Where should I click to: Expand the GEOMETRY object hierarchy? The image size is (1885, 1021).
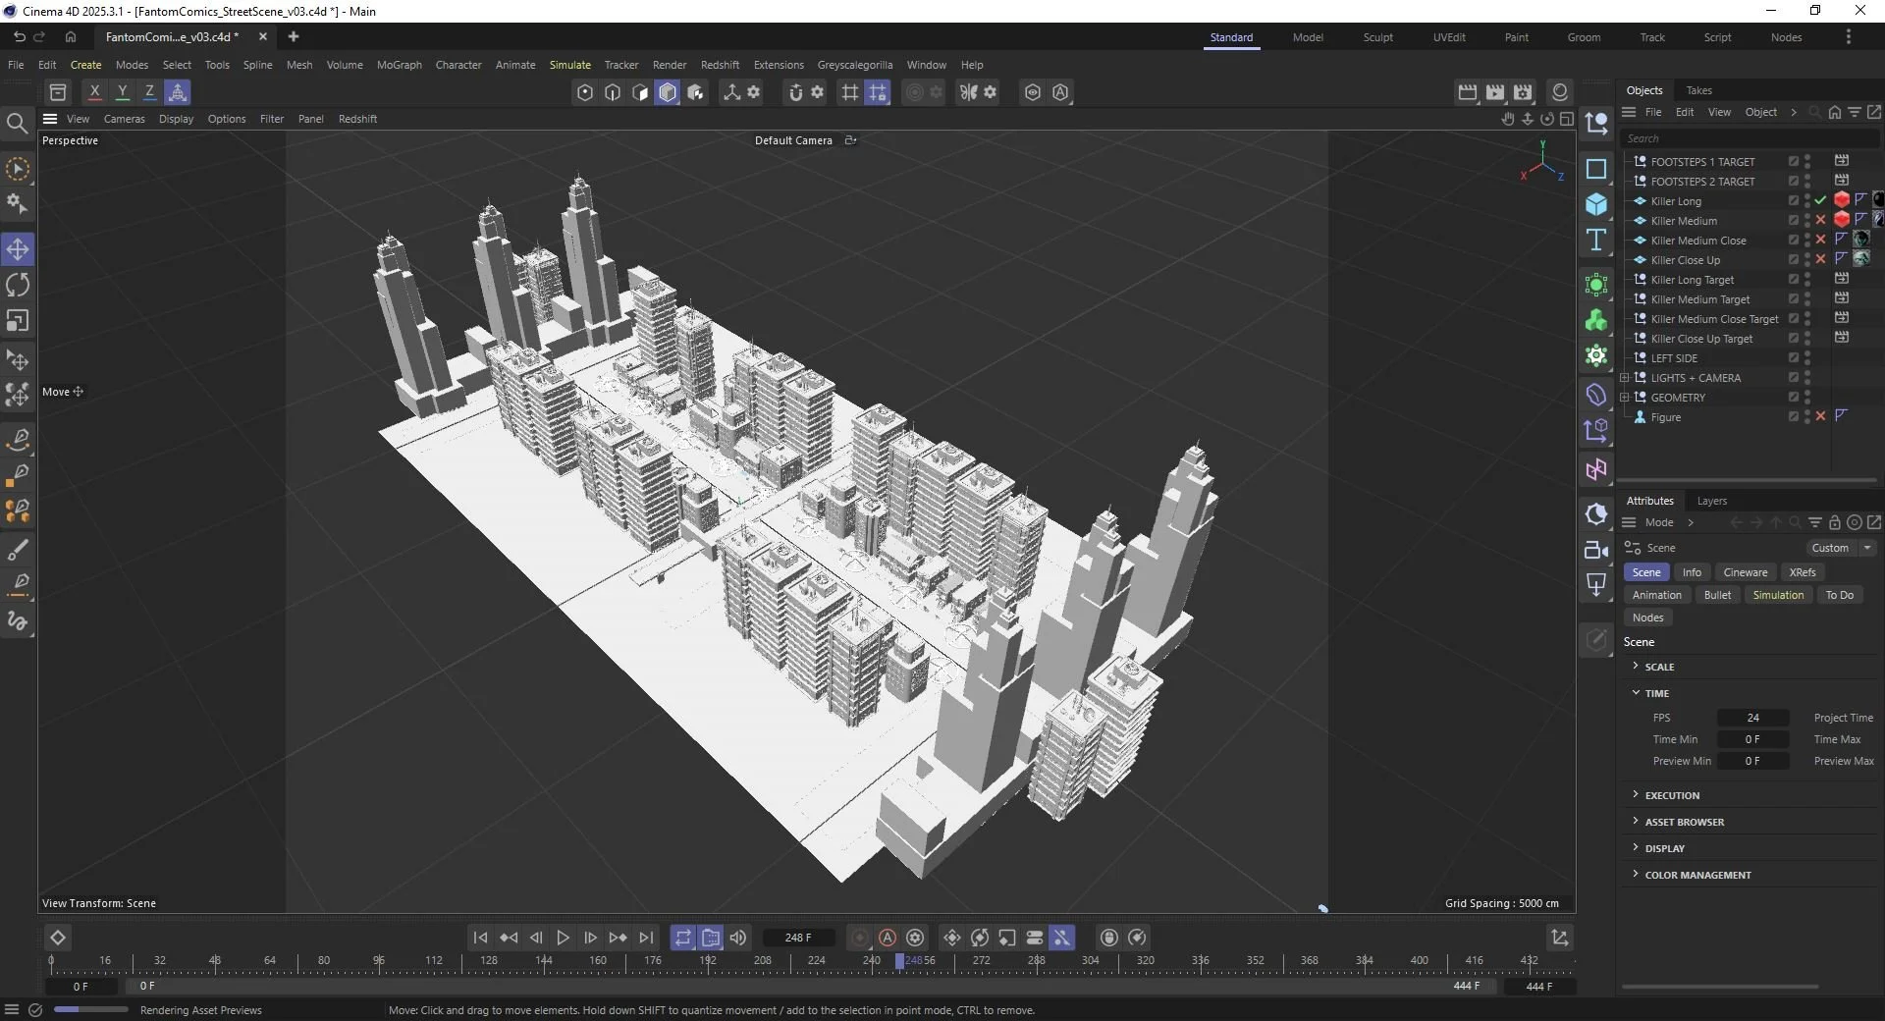coord(1625,398)
